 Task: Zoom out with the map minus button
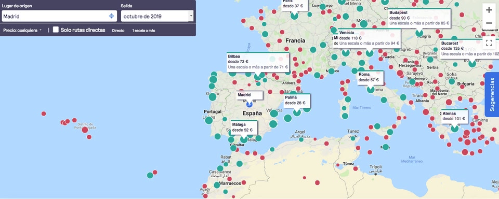489,23
